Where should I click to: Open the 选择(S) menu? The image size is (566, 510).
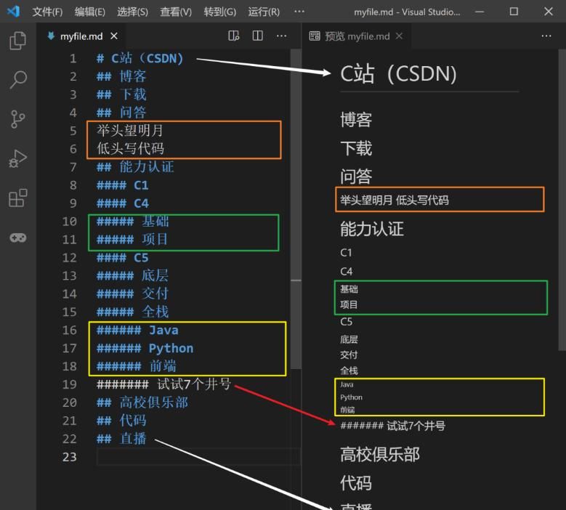132,12
